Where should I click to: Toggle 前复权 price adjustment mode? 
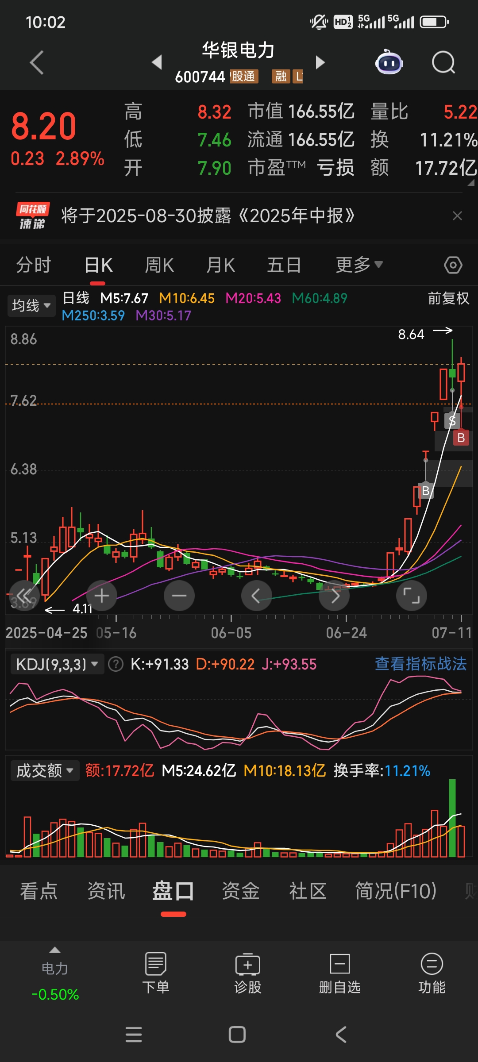[448, 298]
